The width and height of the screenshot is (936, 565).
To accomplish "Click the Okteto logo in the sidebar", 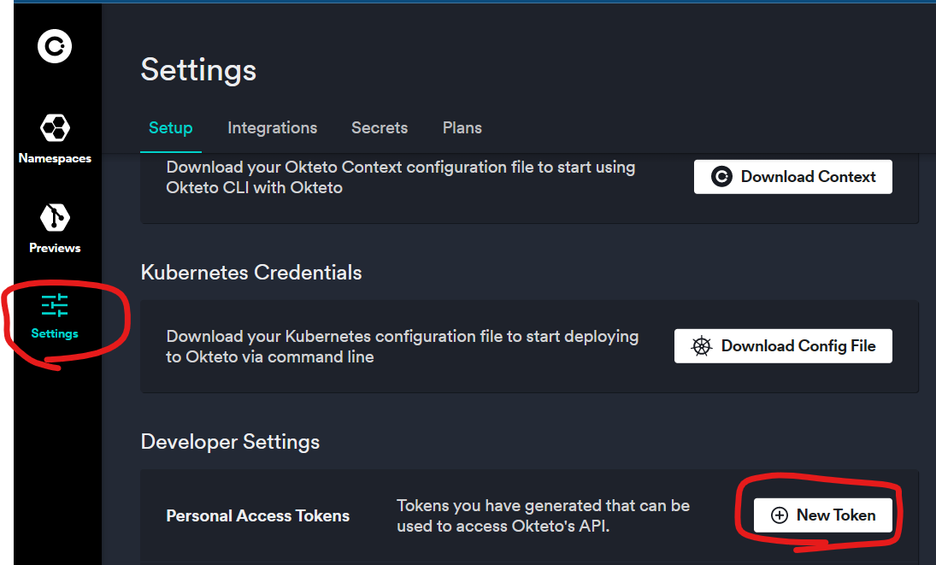I will pyautogui.click(x=55, y=45).
